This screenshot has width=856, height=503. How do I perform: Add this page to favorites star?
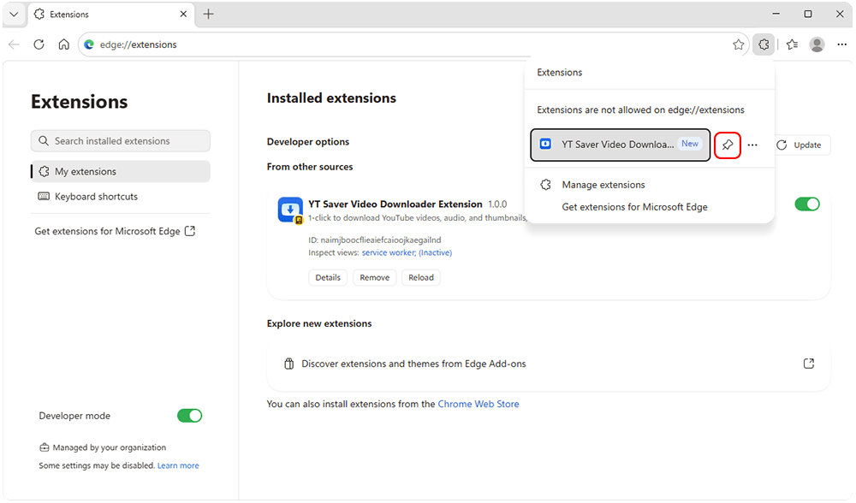click(x=738, y=44)
